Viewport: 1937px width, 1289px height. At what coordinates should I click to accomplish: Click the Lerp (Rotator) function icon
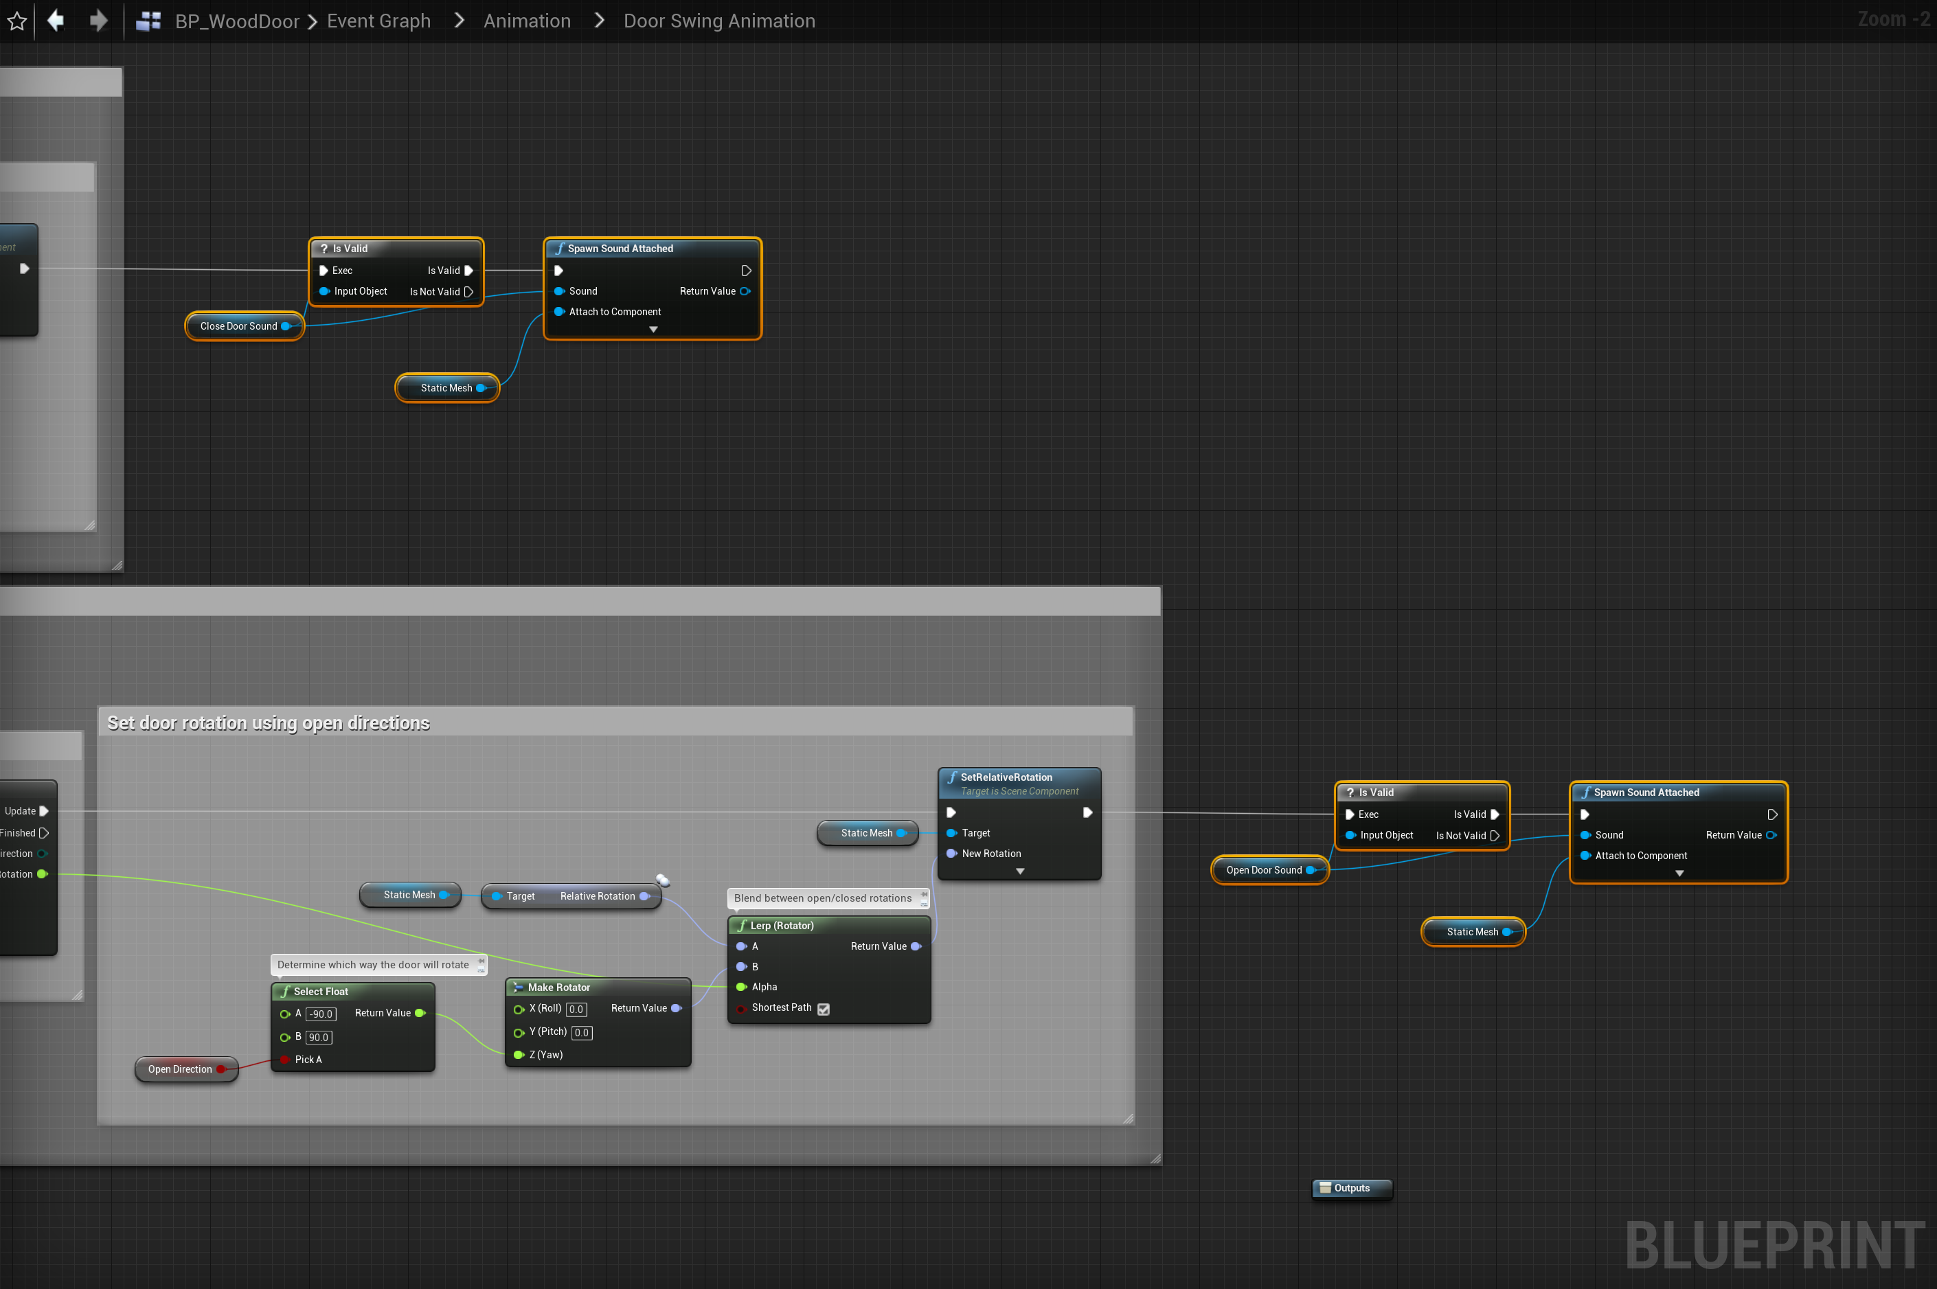coord(742,926)
